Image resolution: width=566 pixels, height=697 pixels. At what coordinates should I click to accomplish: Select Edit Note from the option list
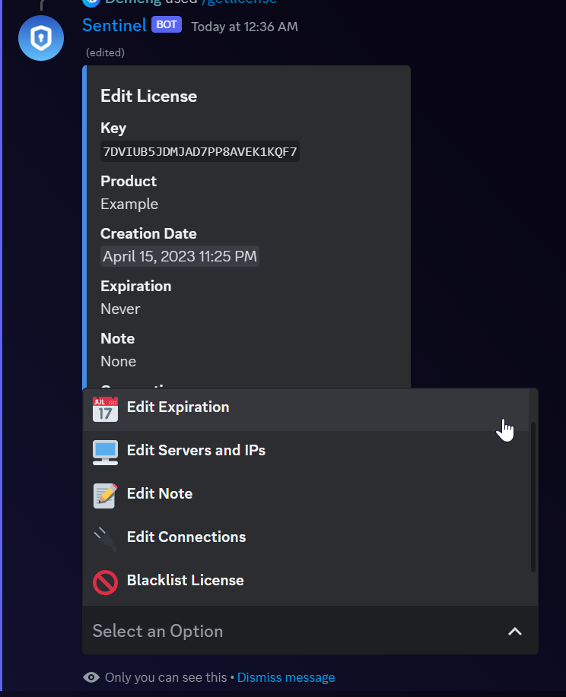pos(160,494)
